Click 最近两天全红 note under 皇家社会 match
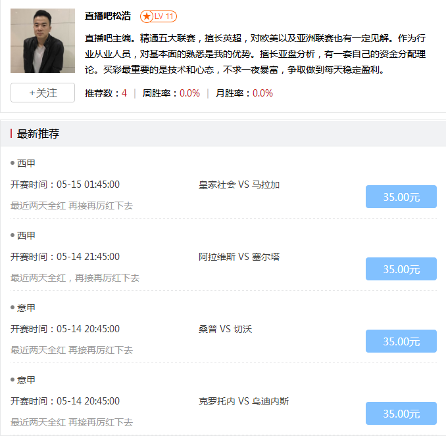The height and width of the screenshot is (436, 446). (x=72, y=206)
